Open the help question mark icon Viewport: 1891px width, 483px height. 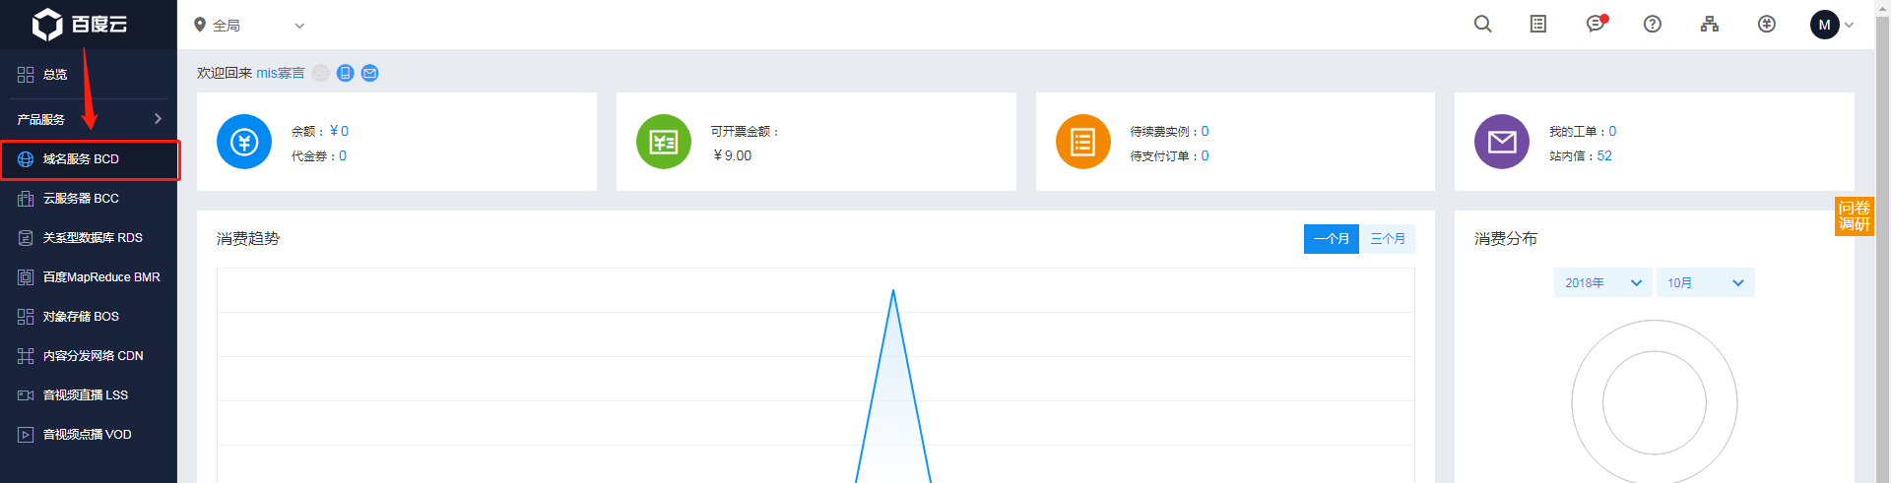(x=1653, y=25)
